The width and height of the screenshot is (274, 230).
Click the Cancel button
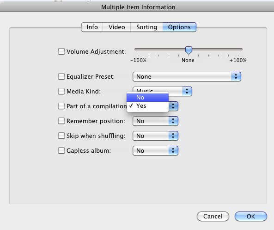coord(213,216)
